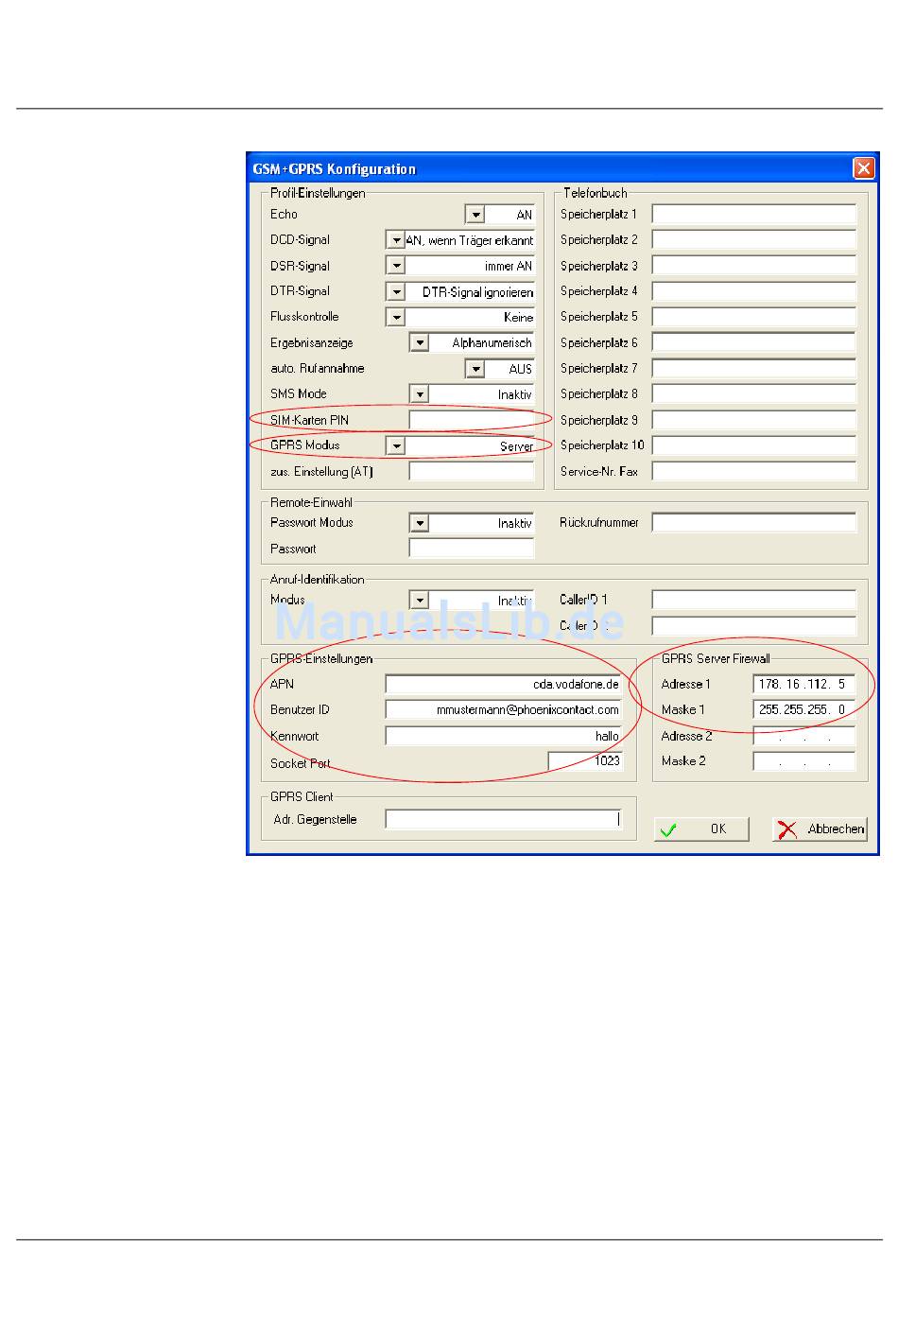This screenshot has width=898, height=1343.
Task: Open the Flusskontrolle dropdown
Action: [x=396, y=318]
